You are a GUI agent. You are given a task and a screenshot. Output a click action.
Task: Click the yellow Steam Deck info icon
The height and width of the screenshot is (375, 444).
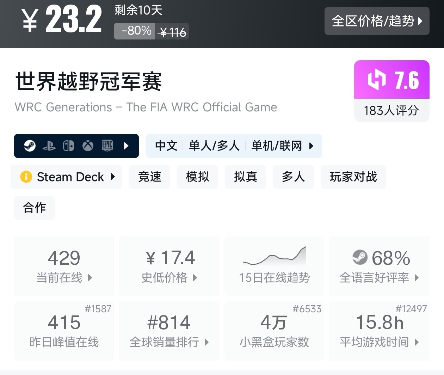pyautogui.click(x=26, y=177)
